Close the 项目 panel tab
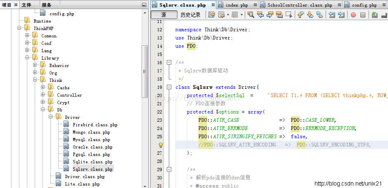The height and width of the screenshot is (188, 388). (x=16, y=5)
